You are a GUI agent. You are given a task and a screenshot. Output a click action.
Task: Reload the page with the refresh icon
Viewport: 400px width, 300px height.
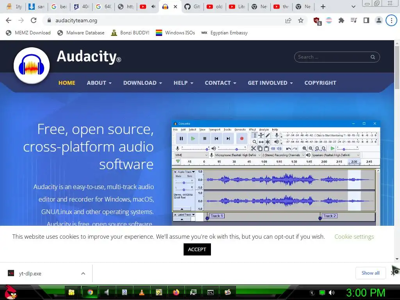click(34, 20)
